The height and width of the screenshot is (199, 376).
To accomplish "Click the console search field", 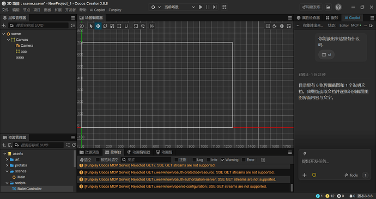I will 146,160.
